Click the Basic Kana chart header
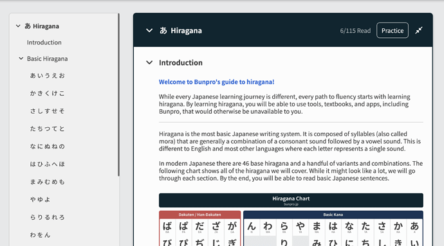The image size is (444, 246). point(333,215)
